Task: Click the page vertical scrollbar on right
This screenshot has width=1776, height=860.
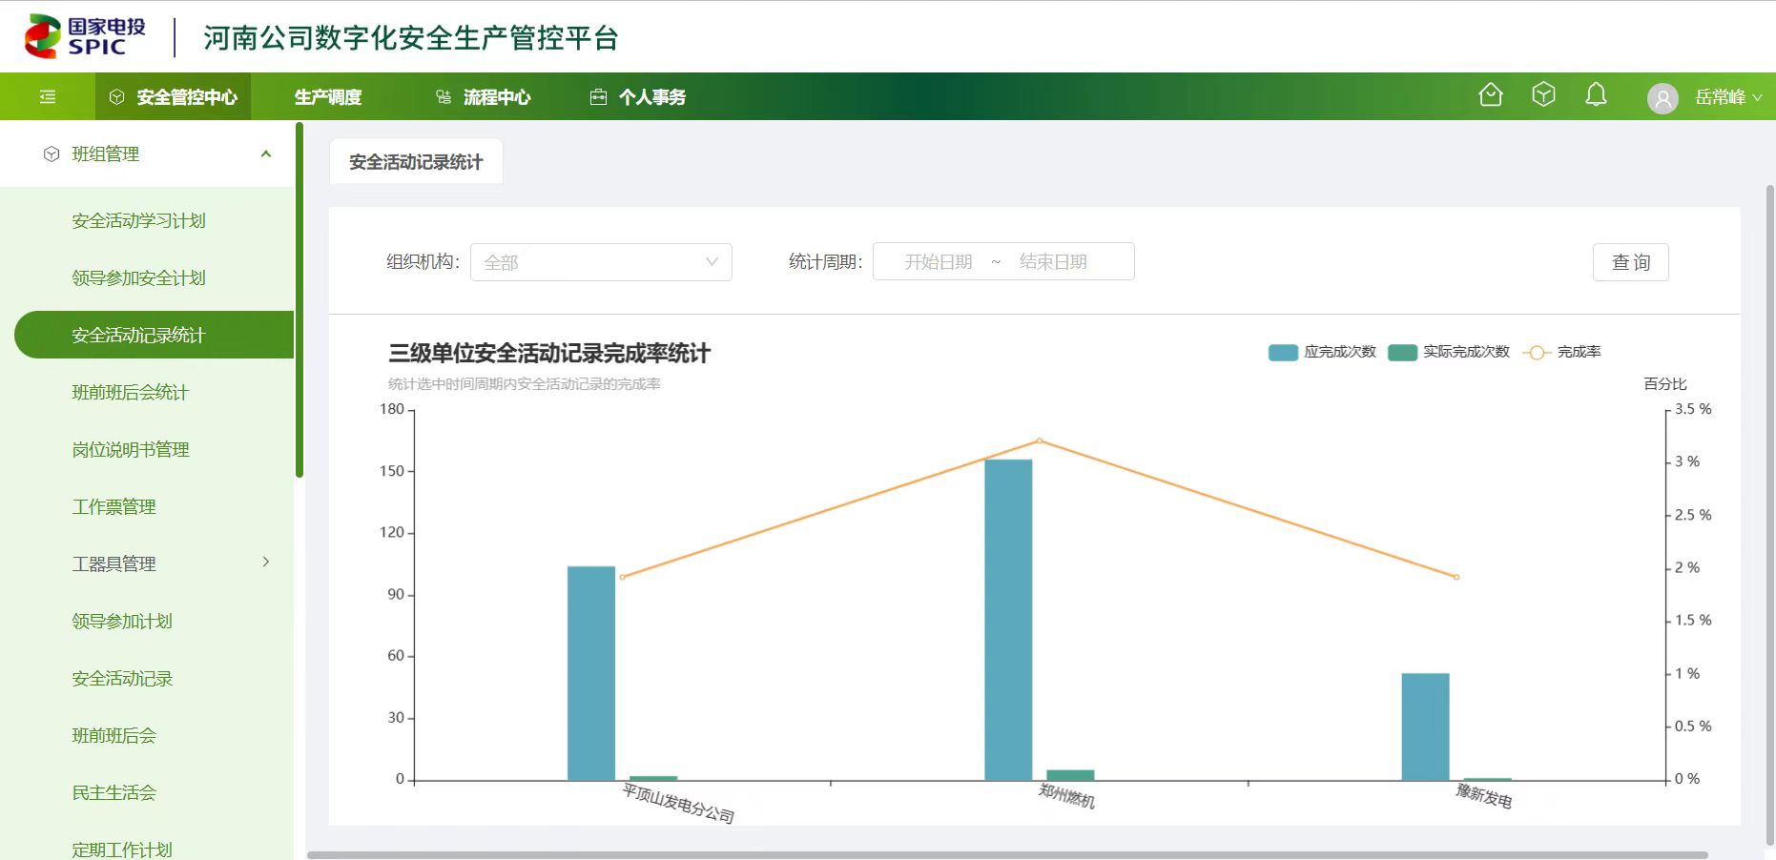Action: (x=1770, y=515)
